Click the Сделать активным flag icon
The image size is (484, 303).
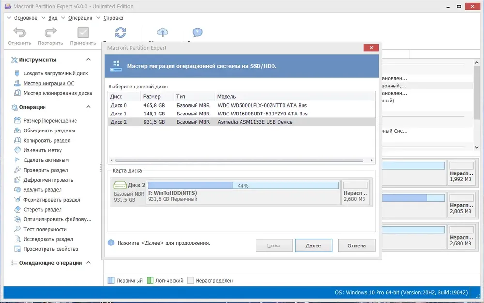click(17, 160)
